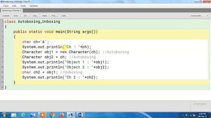Click the Close toolbar button
This screenshot has height=118, width=211.
[64, 16]
